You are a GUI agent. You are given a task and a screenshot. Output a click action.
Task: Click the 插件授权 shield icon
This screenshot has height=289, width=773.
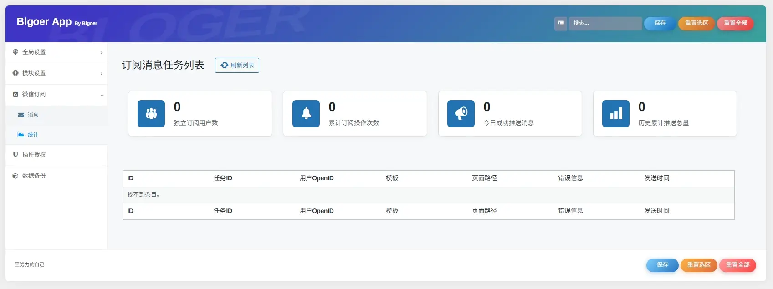[x=15, y=155]
